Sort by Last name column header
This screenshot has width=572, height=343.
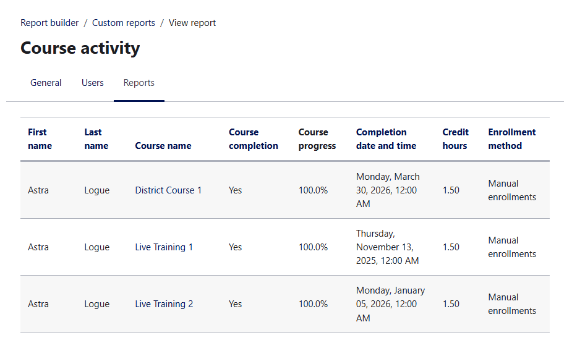coord(96,139)
